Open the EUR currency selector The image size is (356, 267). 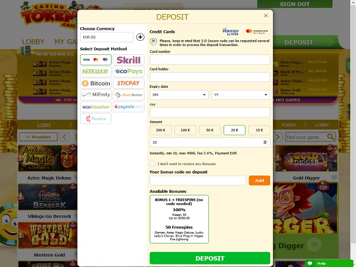click(107, 37)
